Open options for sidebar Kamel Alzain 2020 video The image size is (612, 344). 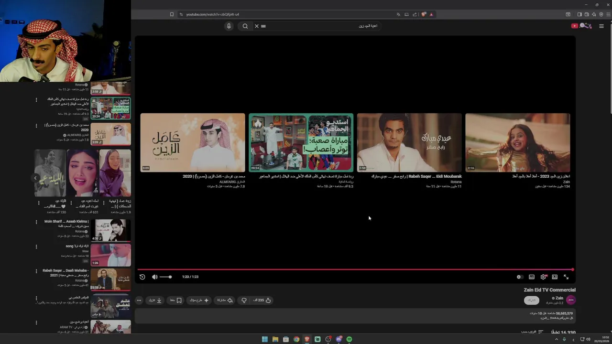click(36, 126)
